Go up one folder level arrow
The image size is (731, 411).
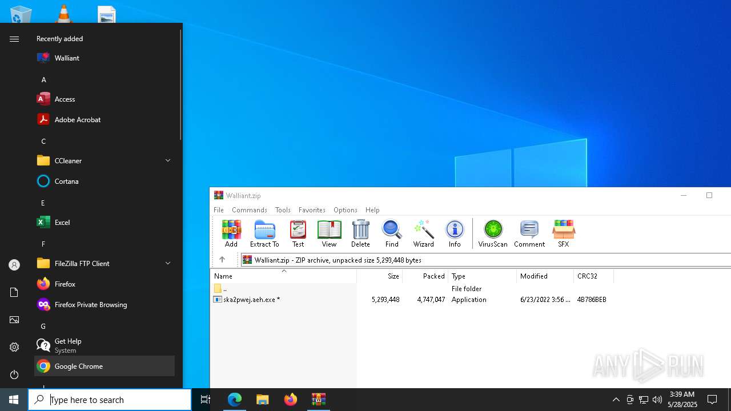coord(222,260)
